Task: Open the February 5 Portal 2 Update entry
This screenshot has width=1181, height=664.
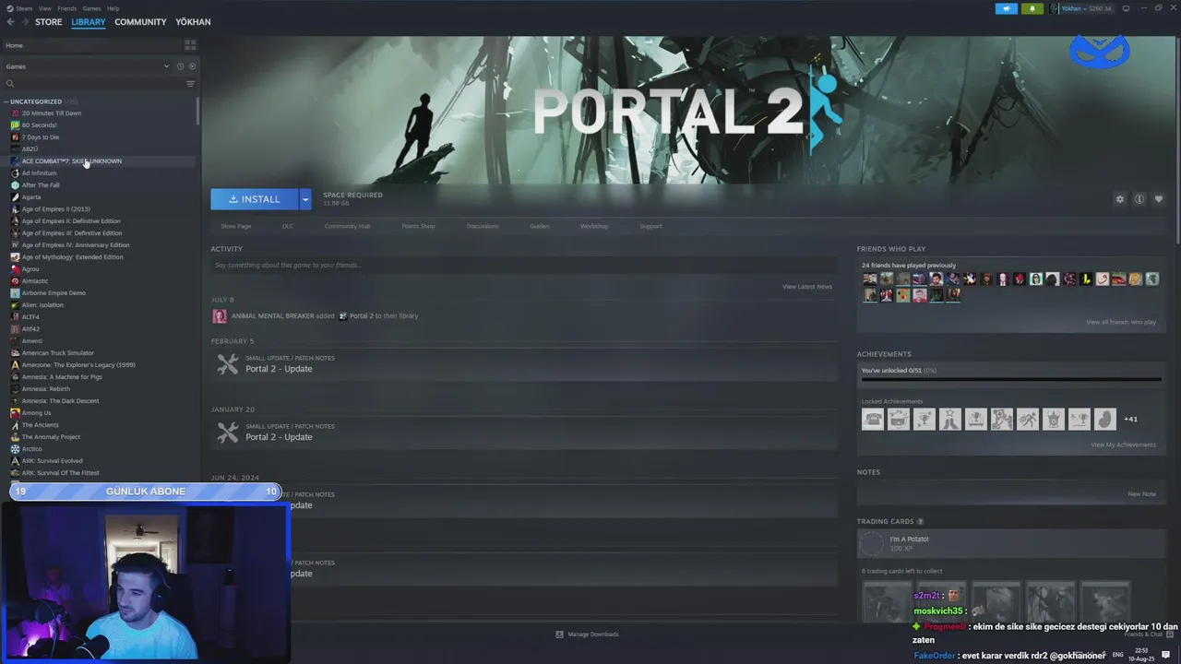Action: (523, 364)
